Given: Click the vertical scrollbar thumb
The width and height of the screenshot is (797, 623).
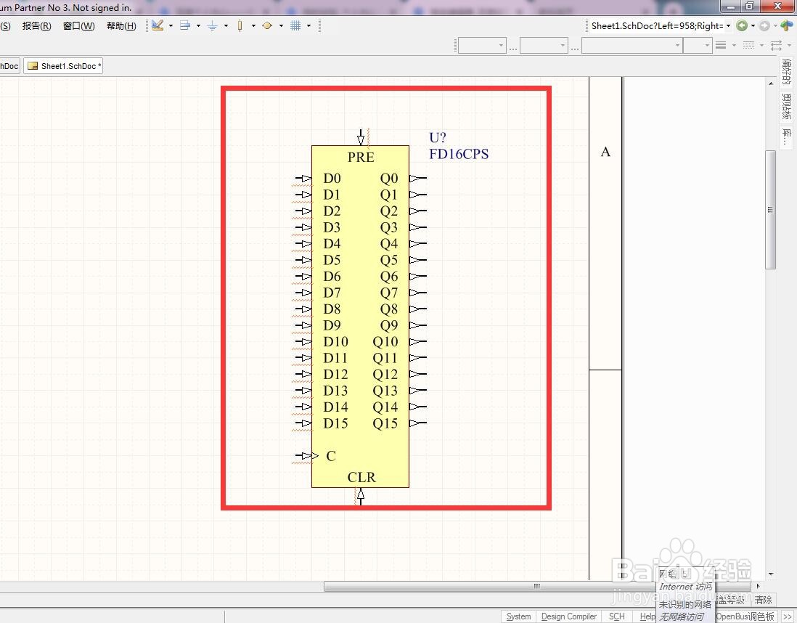Looking at the screenshot, I should pyautogui.click(x=771, y=210).
